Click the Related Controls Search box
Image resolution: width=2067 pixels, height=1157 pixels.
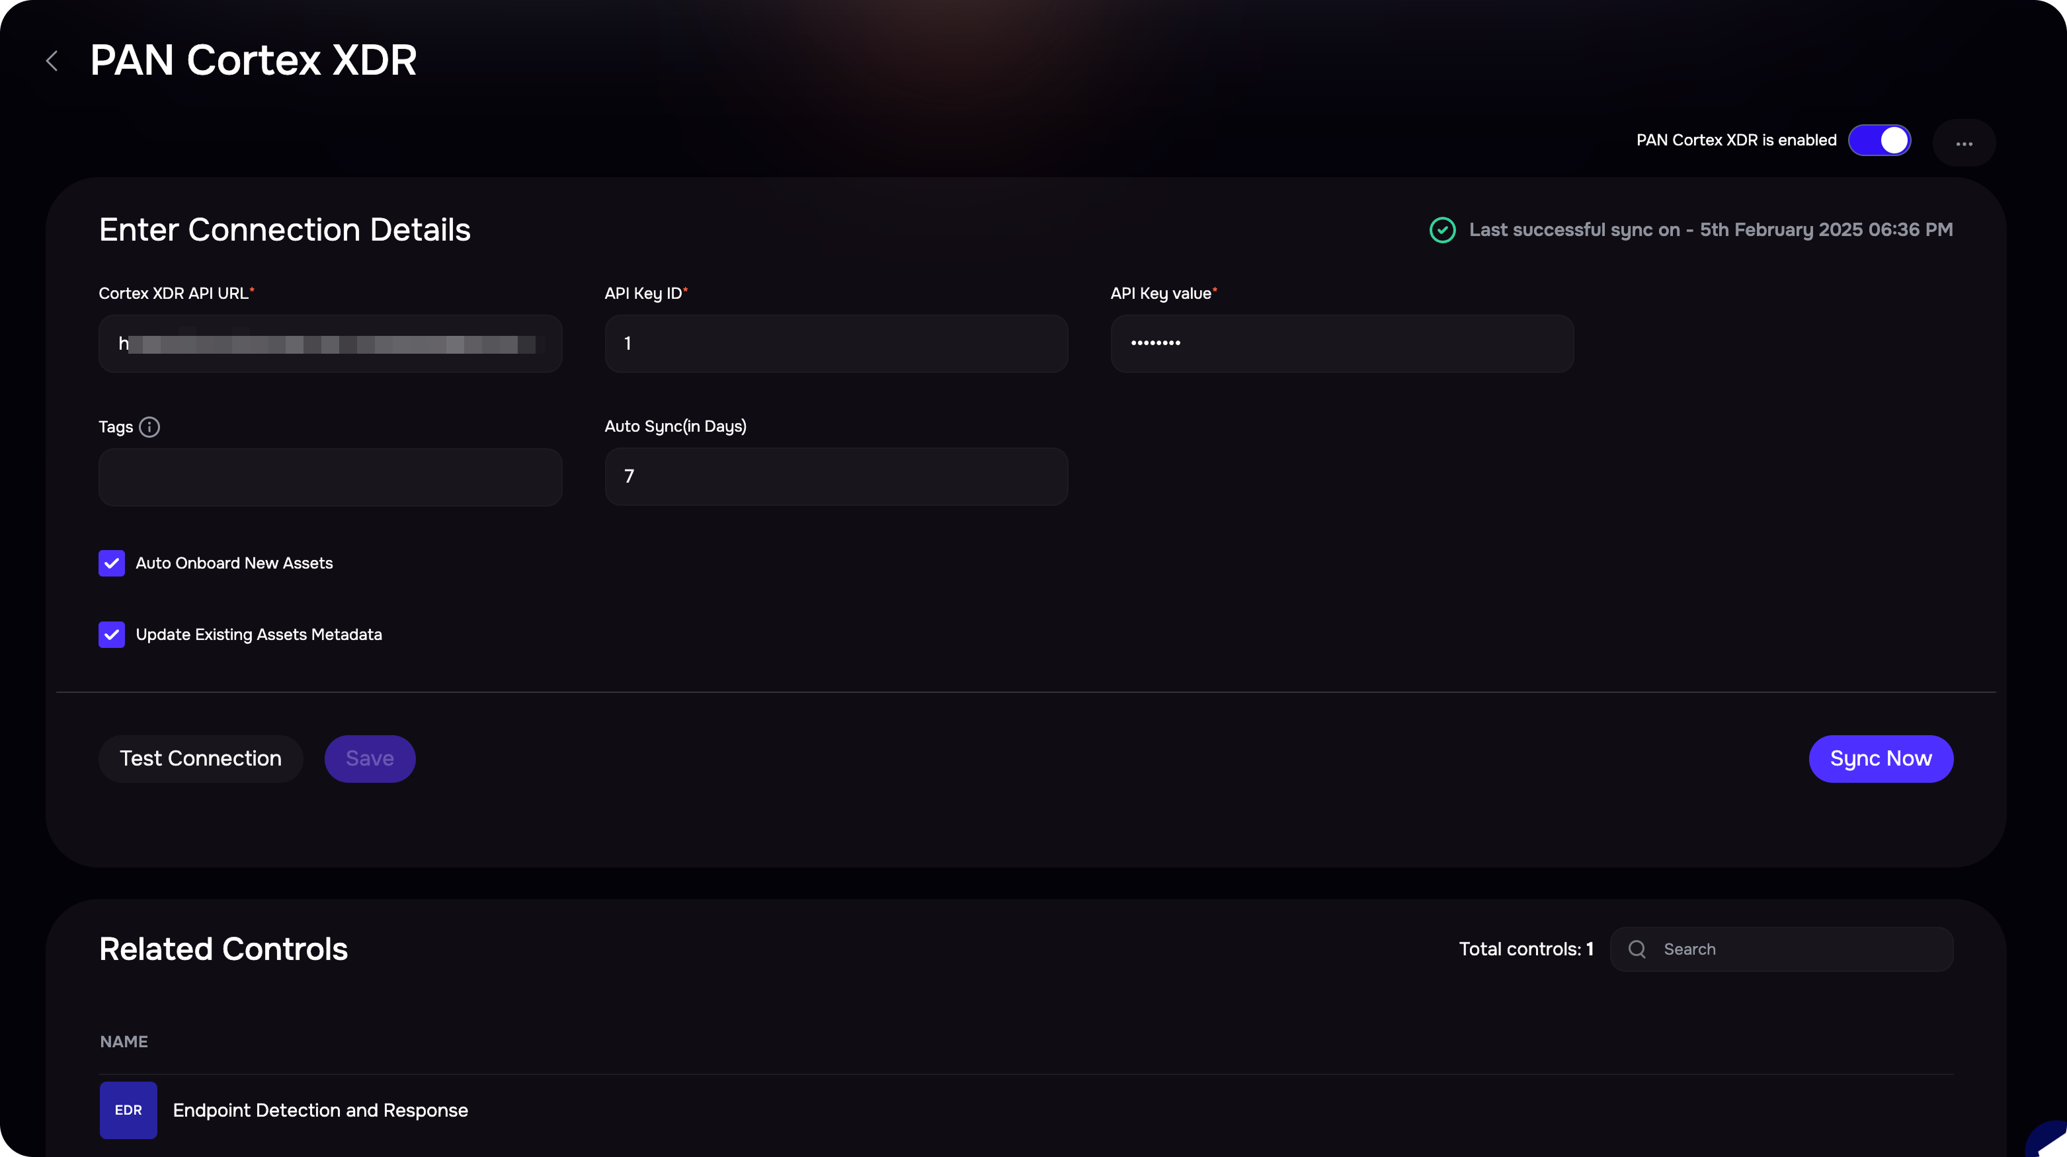[x=1781, y=949]
